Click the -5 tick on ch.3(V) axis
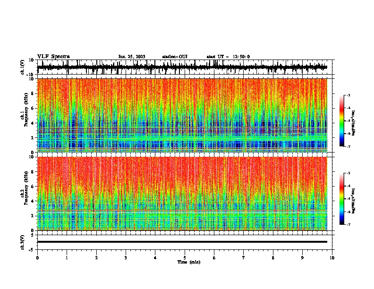This screenshot has height=289, width=374. point(32,250)
